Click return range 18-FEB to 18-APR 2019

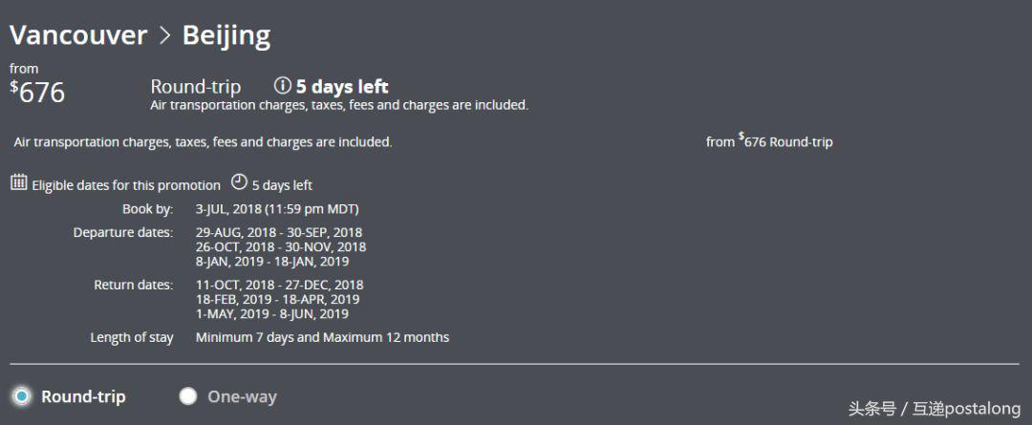(x=277, y=299)
